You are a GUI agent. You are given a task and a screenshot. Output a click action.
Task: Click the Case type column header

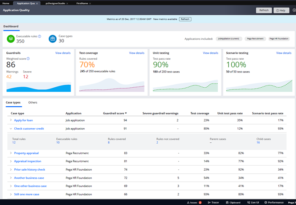click(17, 113)
